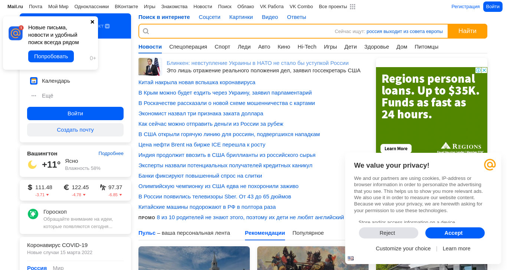
Task: Click the Войти button in sidebar login panel
Action: tap(75, 113)
